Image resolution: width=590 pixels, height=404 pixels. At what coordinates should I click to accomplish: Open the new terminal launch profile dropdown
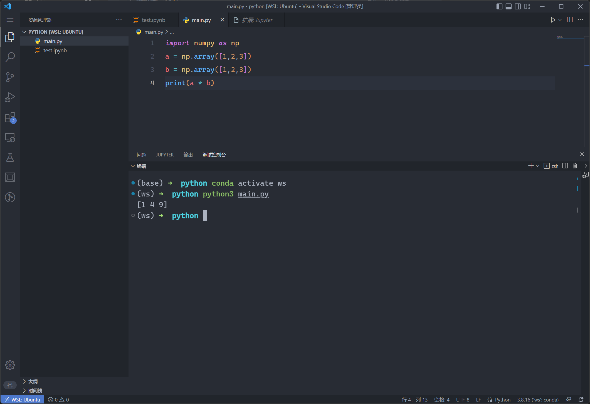tap(537, 166)
